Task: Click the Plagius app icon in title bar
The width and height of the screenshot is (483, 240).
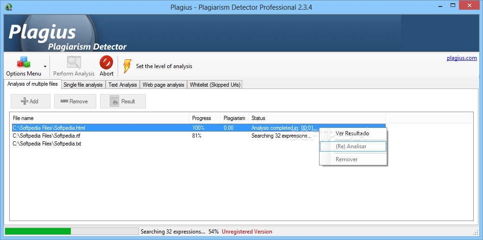Action: click(9, 6)
